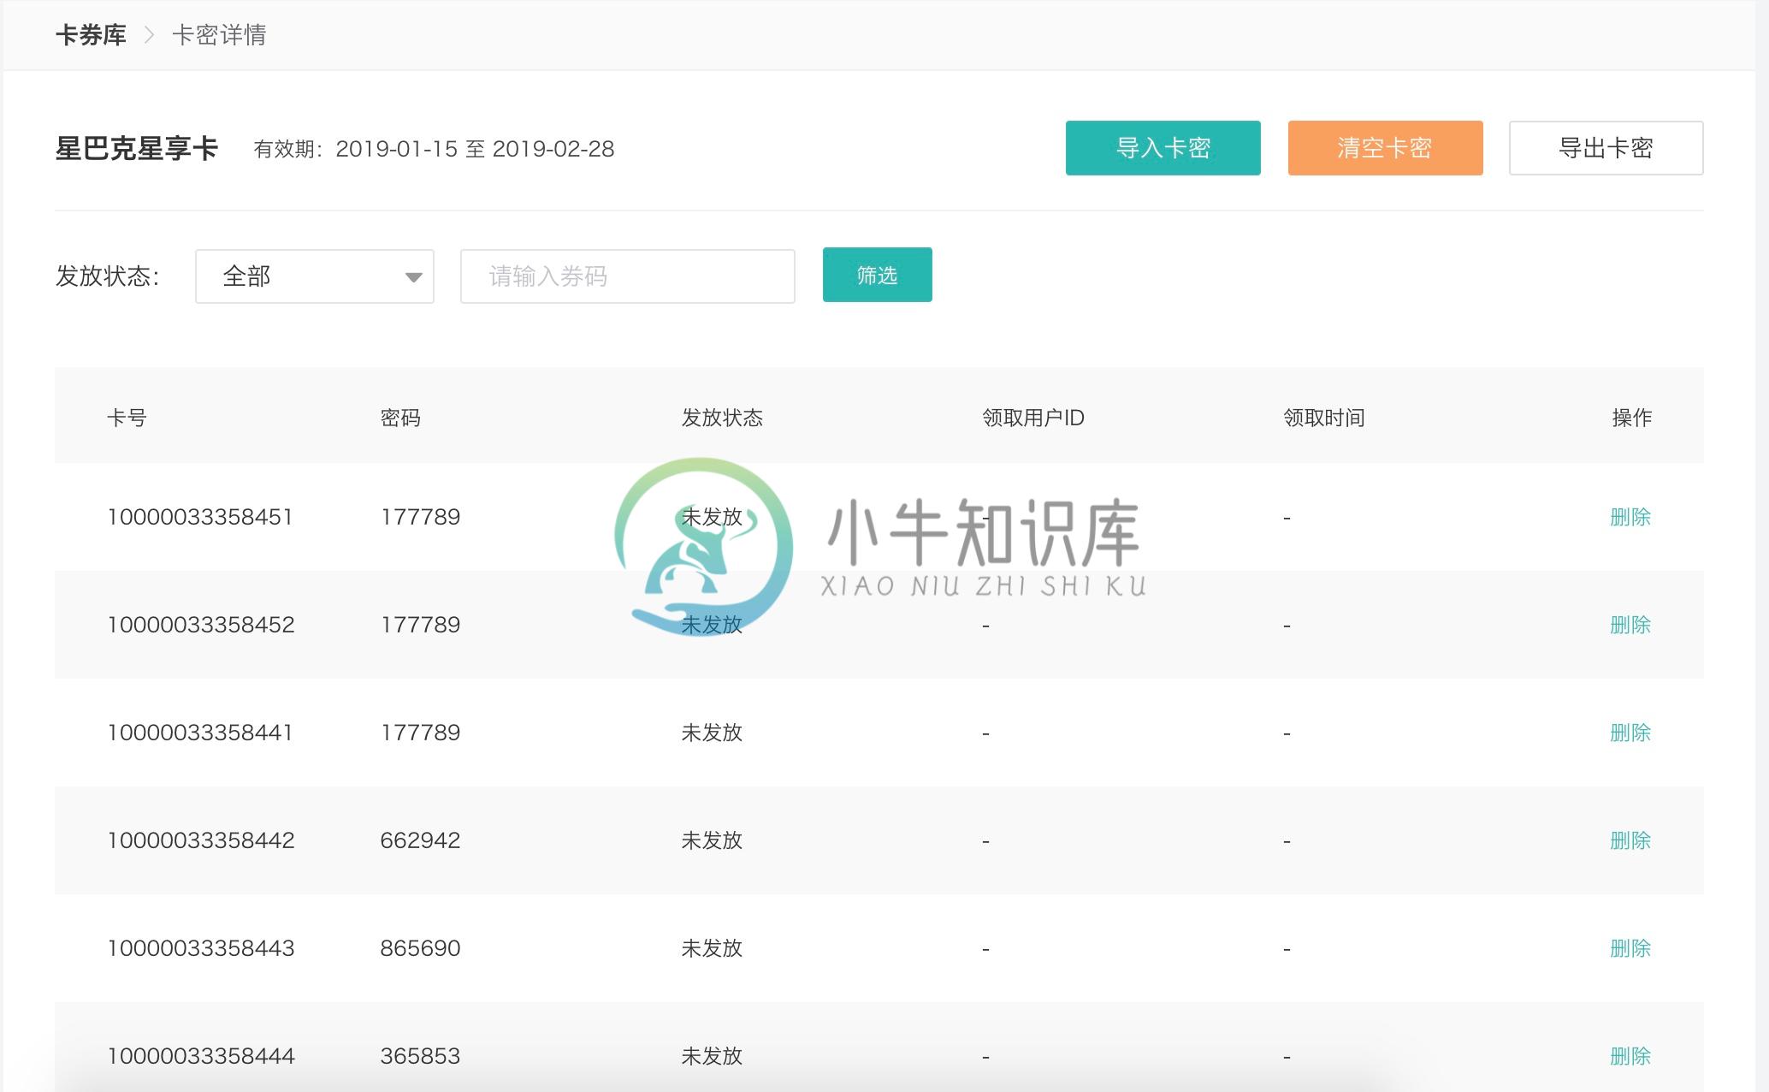Go back to 卡券库 breadcrumb
Viewport: 1769px width, 1092px height.
[91, 35]
